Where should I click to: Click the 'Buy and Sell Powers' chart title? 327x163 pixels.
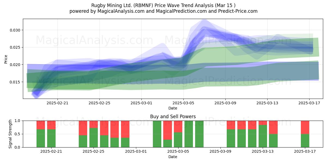[x=173, y=117]
